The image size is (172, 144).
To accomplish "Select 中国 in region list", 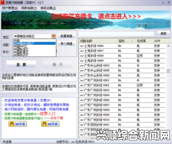I will click(34, 40).
